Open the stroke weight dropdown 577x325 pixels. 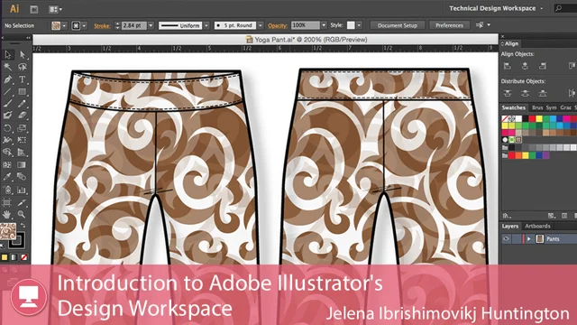[151, 25]
